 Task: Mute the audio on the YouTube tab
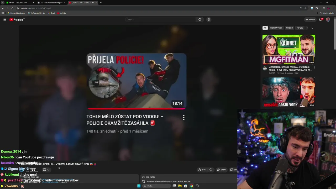(x=93, y=3)
